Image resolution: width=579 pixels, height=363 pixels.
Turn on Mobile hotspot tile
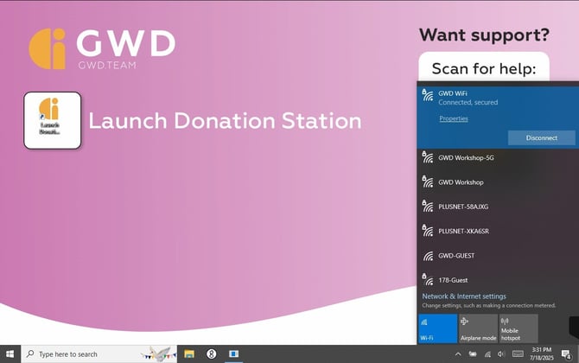click(519, 328)
